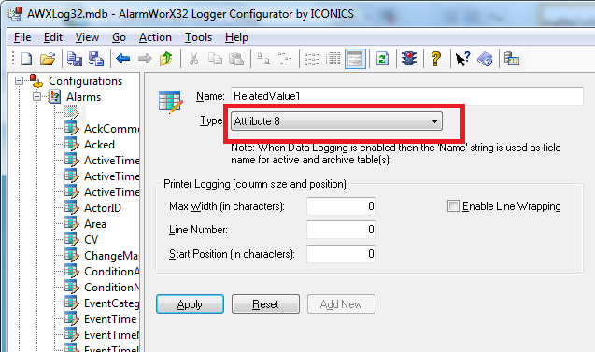Image resolution: width=595 pixels, height=352 pixels.
Task: Click the green Refresh toolbar icon
Action: (382, 59)
